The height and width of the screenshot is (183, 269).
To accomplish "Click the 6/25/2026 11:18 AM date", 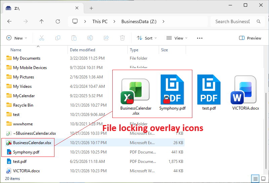I will click(87, 162).
